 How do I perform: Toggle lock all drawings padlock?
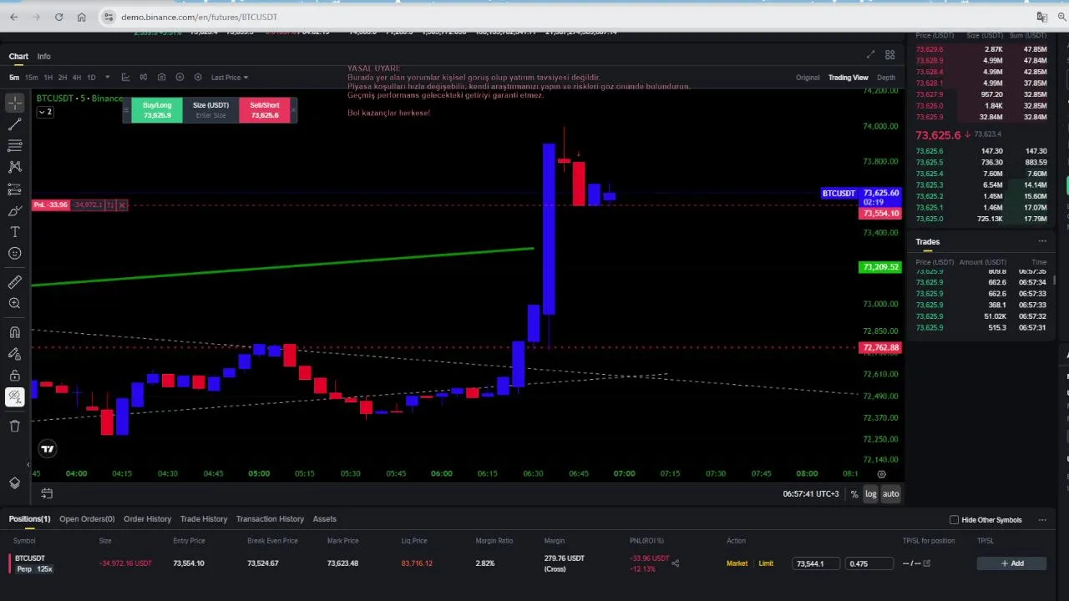[x=14, y=376]
